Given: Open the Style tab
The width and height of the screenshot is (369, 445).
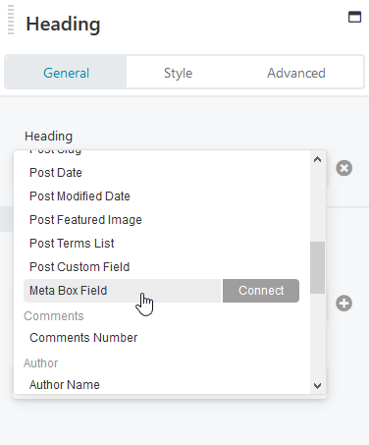Looking at the screenshot, I should point(178,73).
